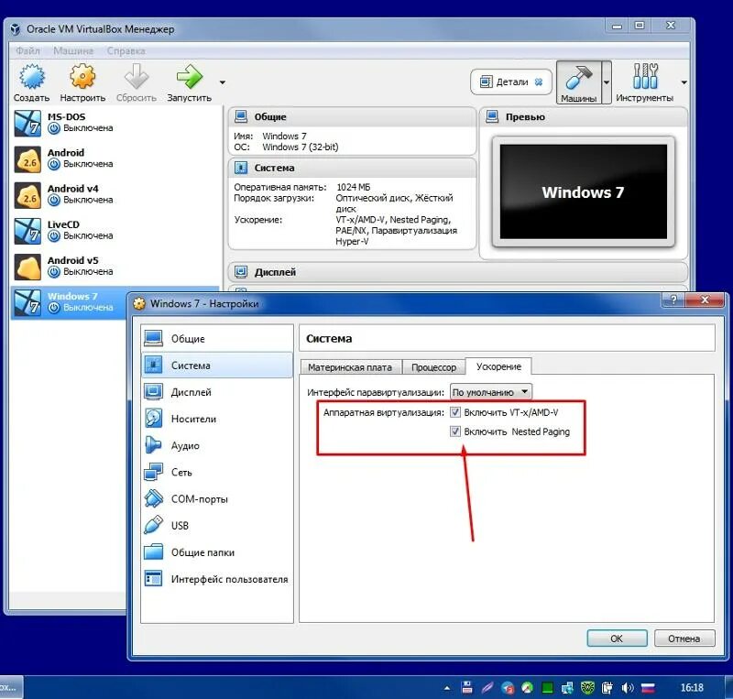The width and height of the screenshot is (733, 699).
Task: Open the Файл menu
Action: point(27,50)
